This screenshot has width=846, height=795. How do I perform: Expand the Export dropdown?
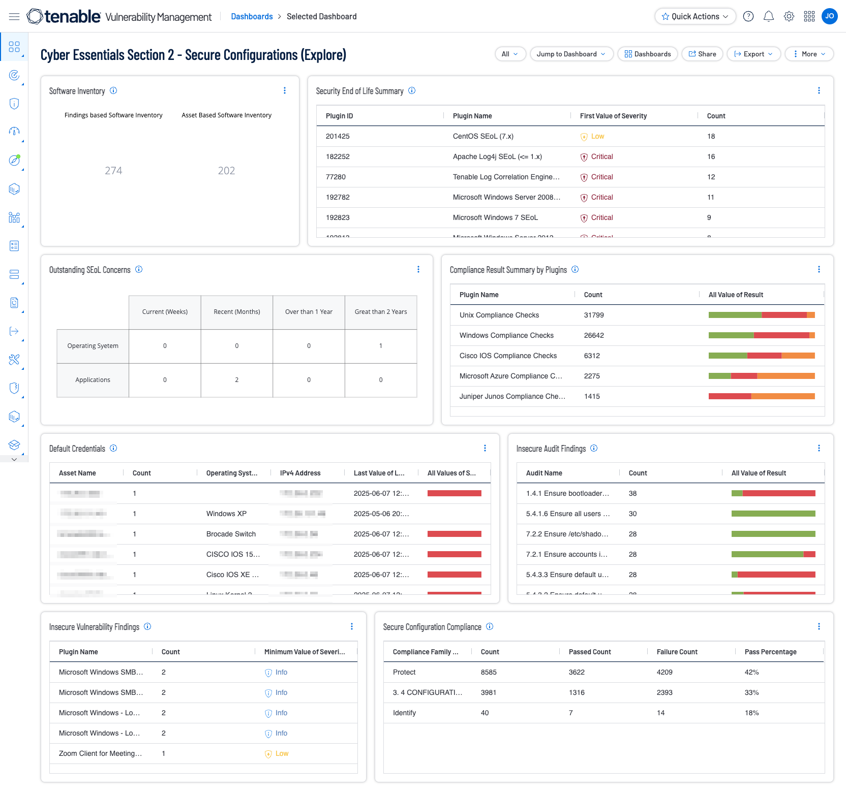753,54
